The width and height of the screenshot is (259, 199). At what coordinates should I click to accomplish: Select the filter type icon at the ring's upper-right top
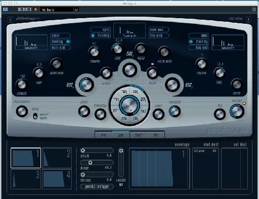135,92
